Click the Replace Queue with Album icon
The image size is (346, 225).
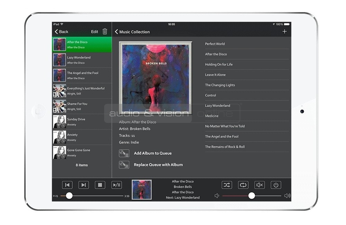124,165
